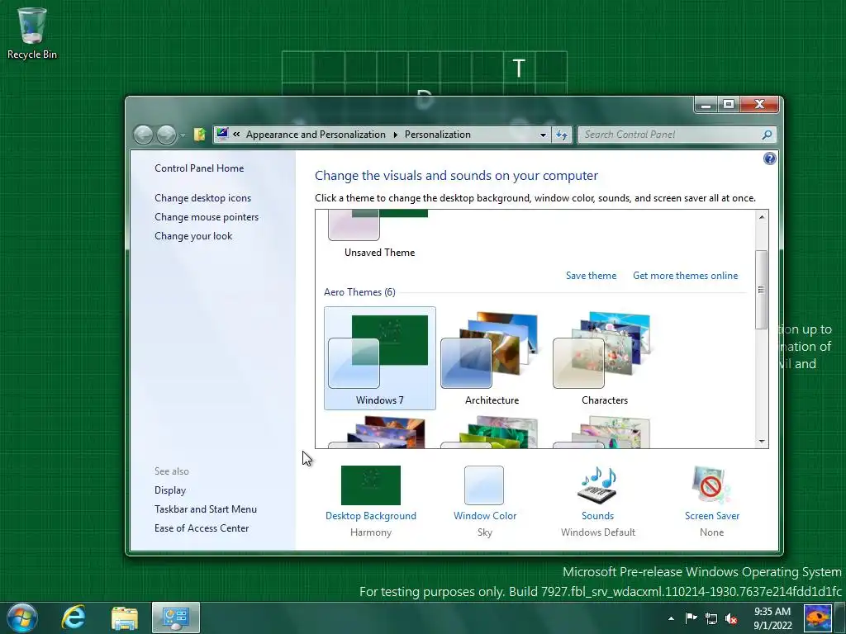Image resolution: width=846 pixels, height=634 pixels.
Task: Open the Window Color link
Action: click(x=484, y=516)
